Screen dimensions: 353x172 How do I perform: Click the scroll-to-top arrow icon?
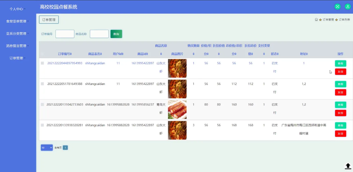(x=348, y=166)
